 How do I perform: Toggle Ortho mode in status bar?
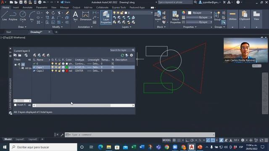(x=187, y=140)
